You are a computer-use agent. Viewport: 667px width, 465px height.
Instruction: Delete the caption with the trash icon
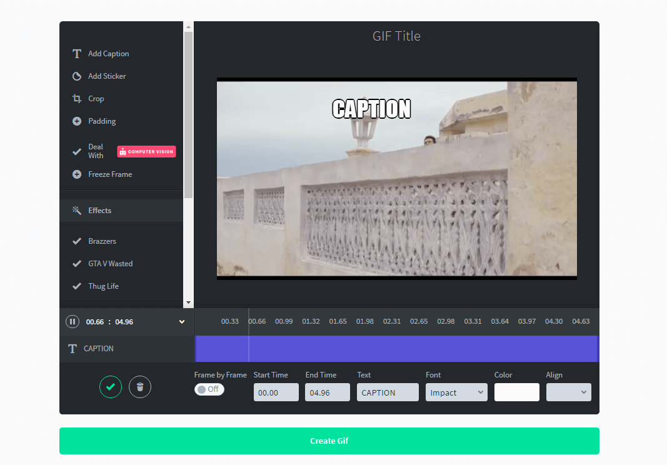pos(140,387)
